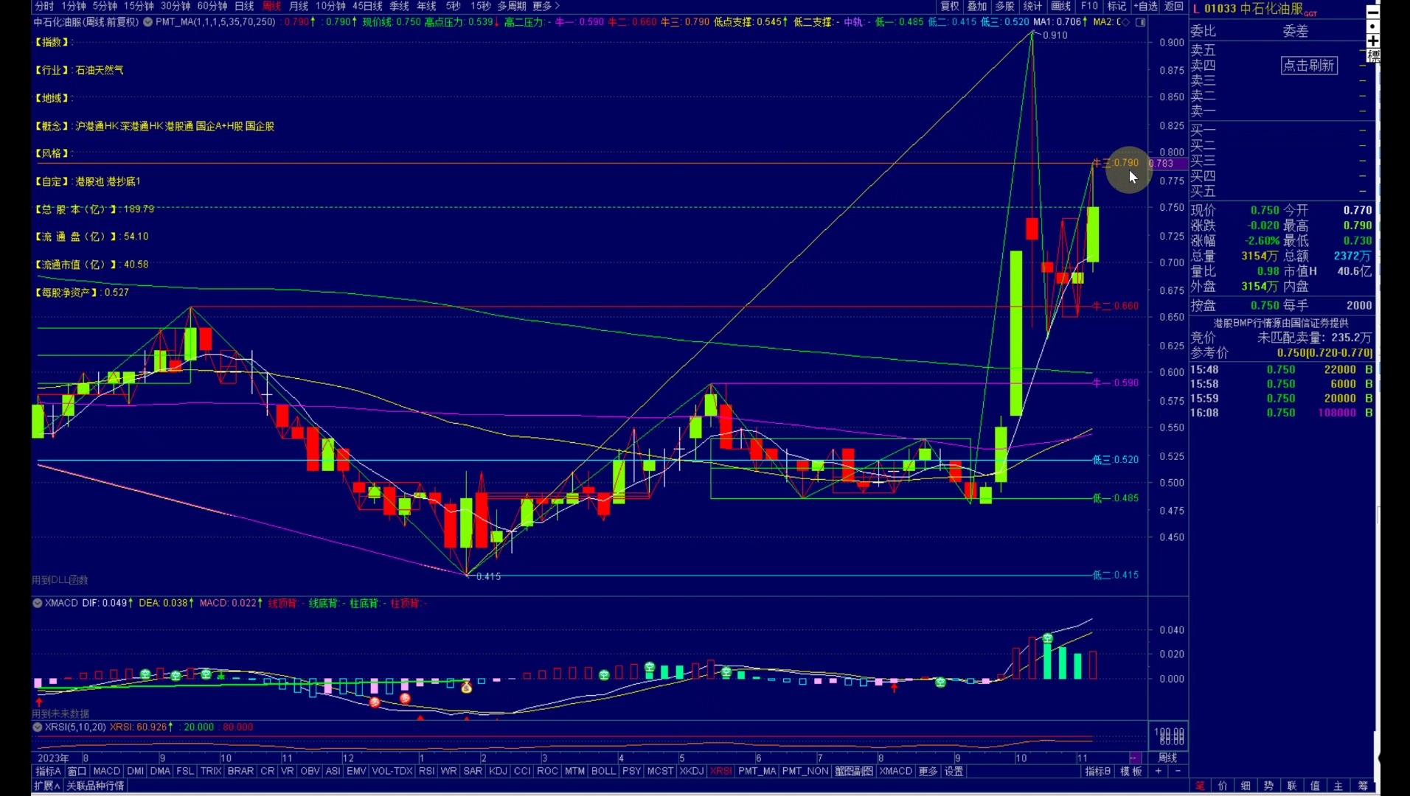Open 关联品种行情 related quotes

95,786
